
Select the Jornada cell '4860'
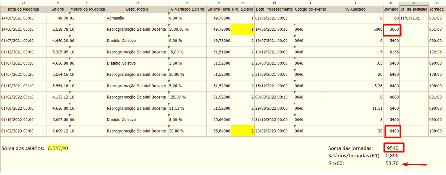(392, 97)
